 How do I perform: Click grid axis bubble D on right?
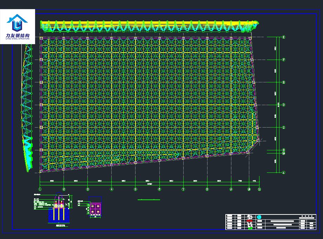click(x=284, y=105)
